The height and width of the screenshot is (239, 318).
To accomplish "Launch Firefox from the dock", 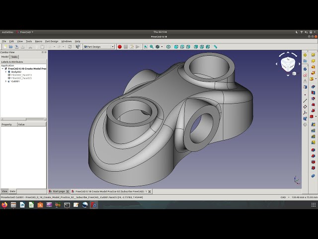I will pyautogui.click(x=4, y=205).
